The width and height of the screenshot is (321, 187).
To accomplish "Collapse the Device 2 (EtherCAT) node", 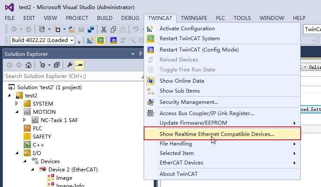I will click(x=32, y=169).
